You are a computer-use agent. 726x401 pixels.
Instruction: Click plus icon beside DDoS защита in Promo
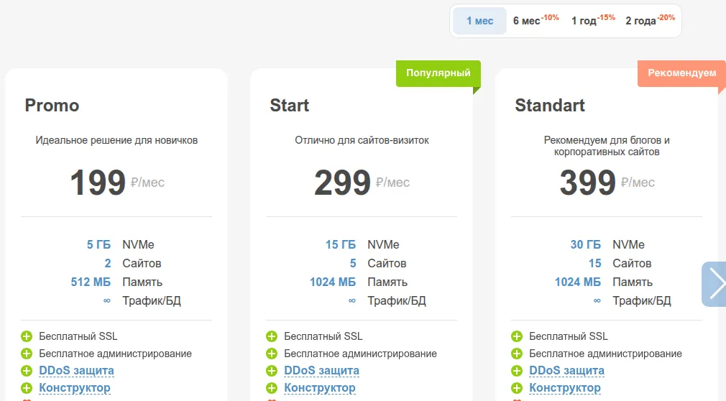tap(27, 370)
